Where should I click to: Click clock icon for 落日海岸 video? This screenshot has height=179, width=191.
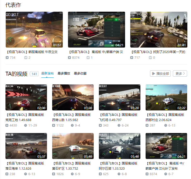[x=26, y=174]
